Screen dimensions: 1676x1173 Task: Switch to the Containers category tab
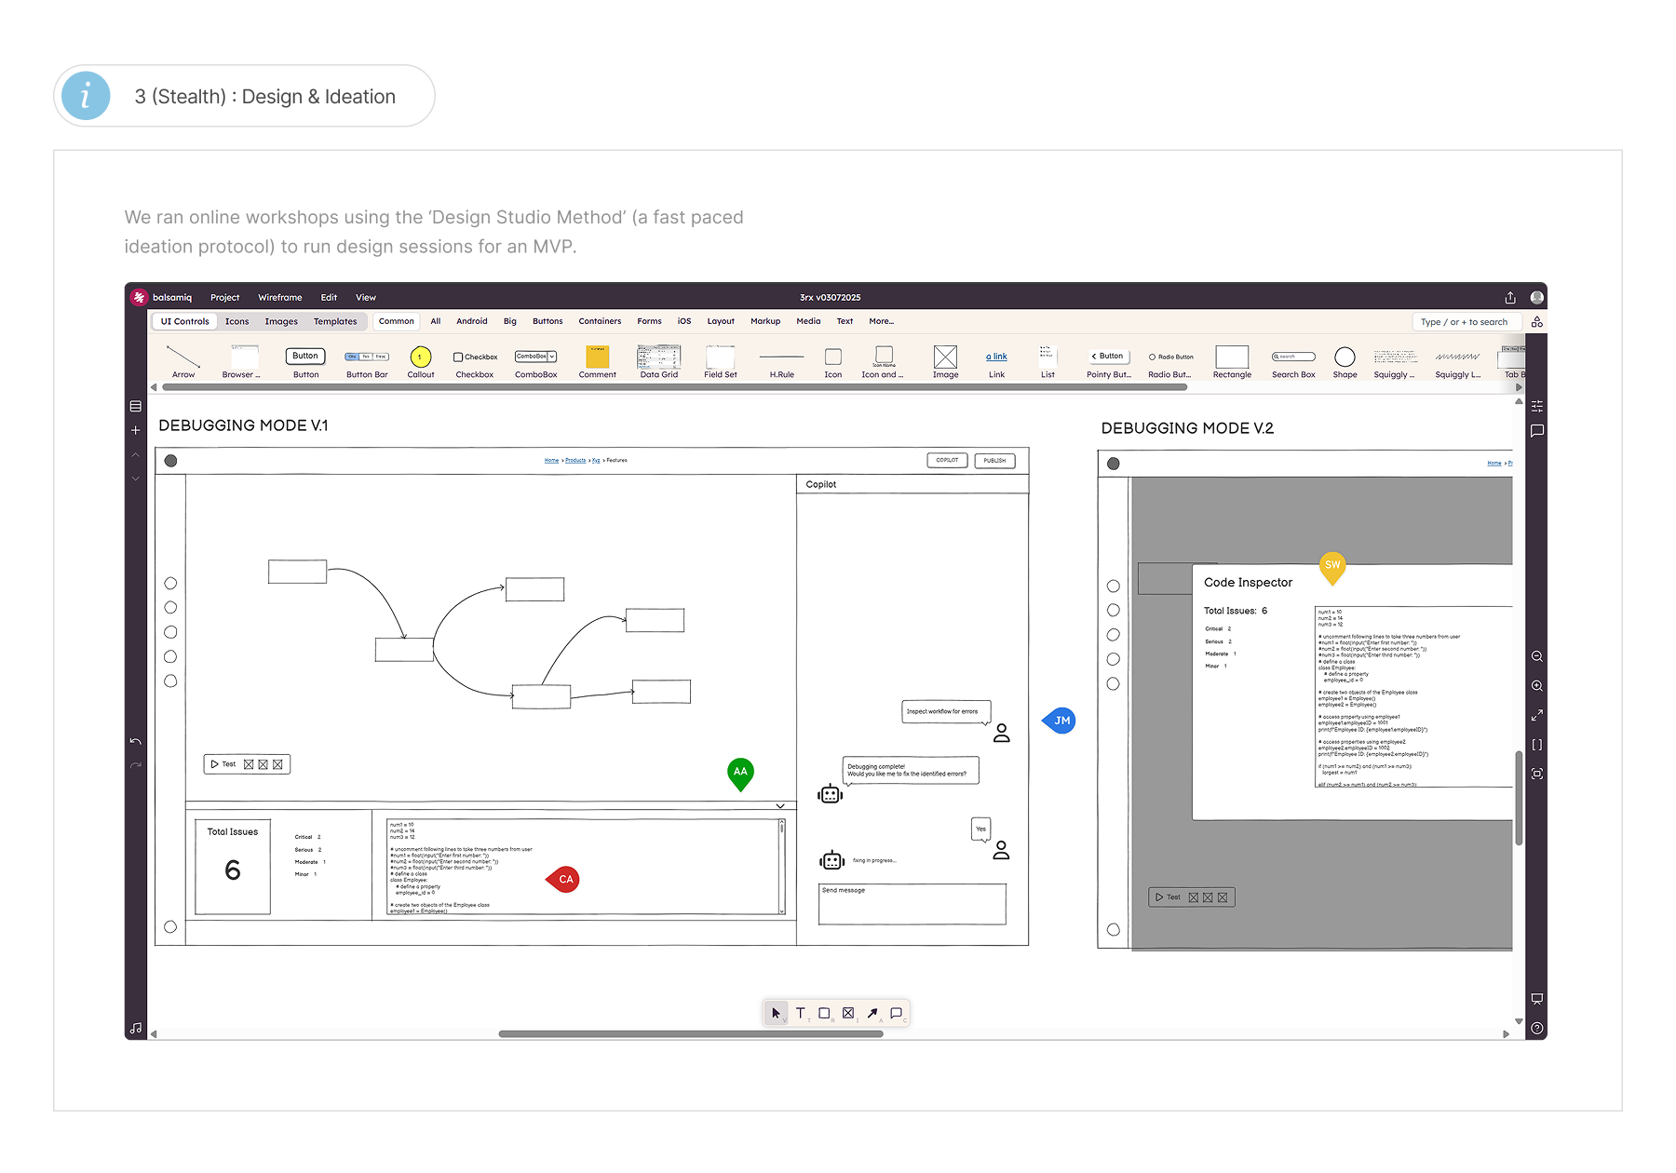600,321
